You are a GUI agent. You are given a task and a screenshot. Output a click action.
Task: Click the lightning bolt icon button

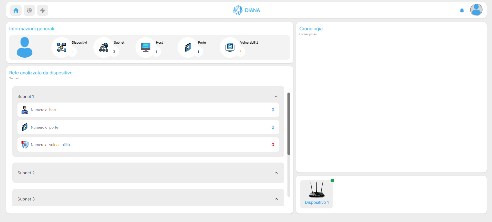pos(43,10)
